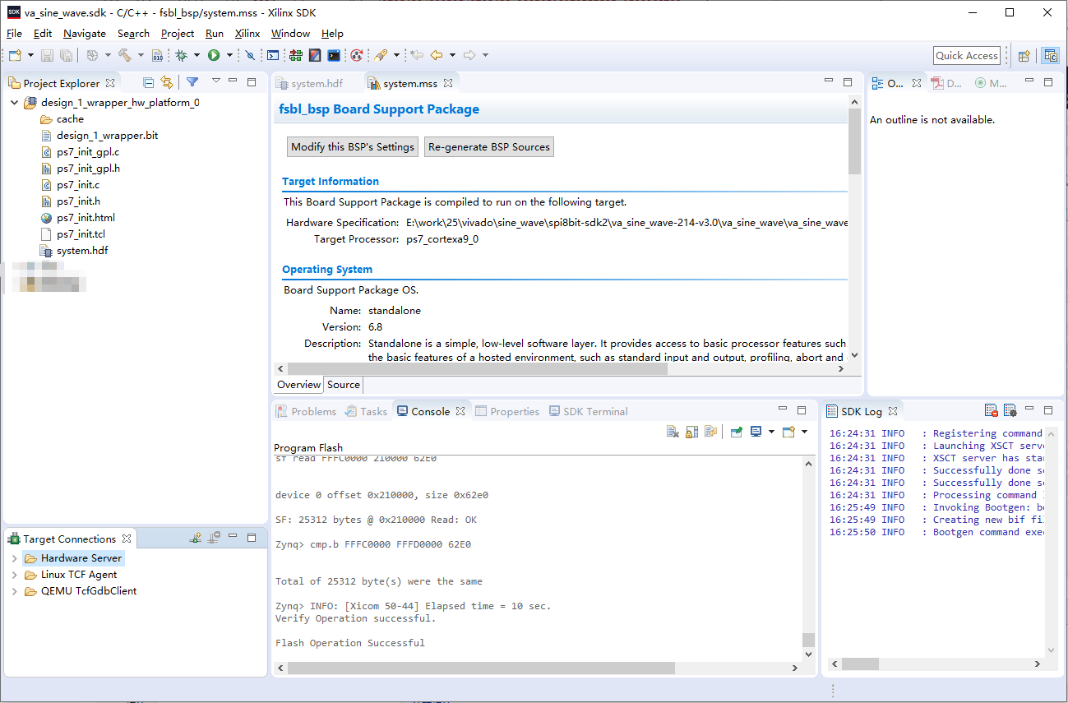Open the Xilinx menu
Image resolution: width=1068 pixels, height=703 pixels.
point(247,34)
